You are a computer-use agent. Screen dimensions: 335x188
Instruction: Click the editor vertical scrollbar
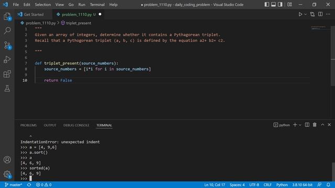point(333,56)
